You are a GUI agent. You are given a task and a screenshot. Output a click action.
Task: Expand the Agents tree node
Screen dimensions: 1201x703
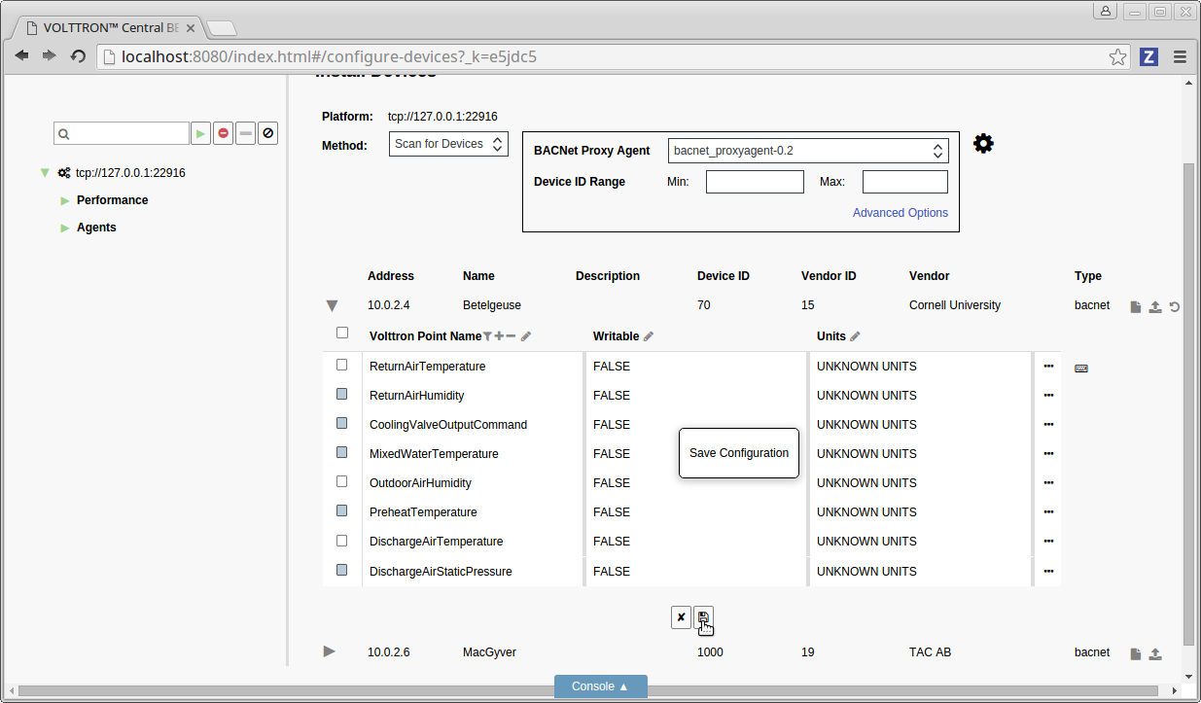(65, 228)
